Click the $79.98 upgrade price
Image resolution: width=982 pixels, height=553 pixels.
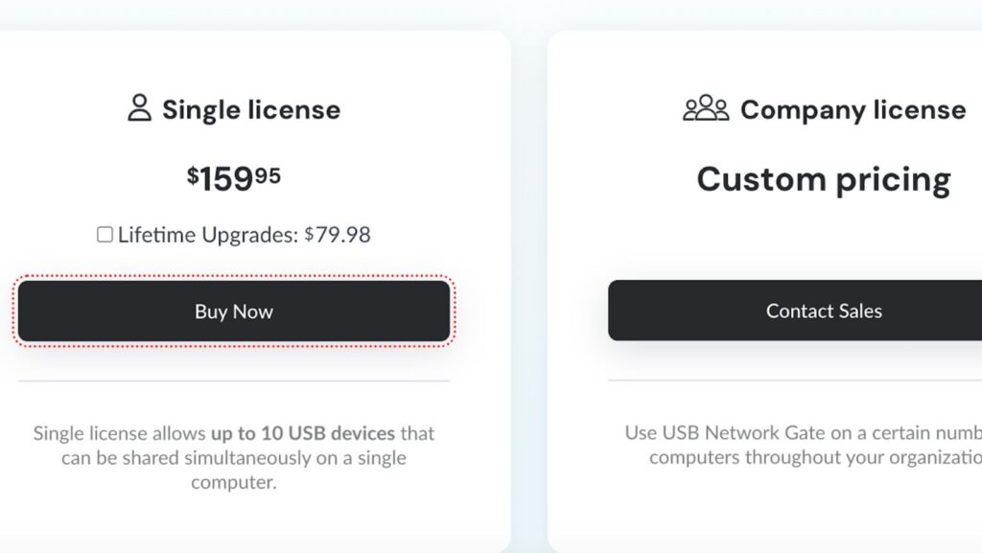338,235
